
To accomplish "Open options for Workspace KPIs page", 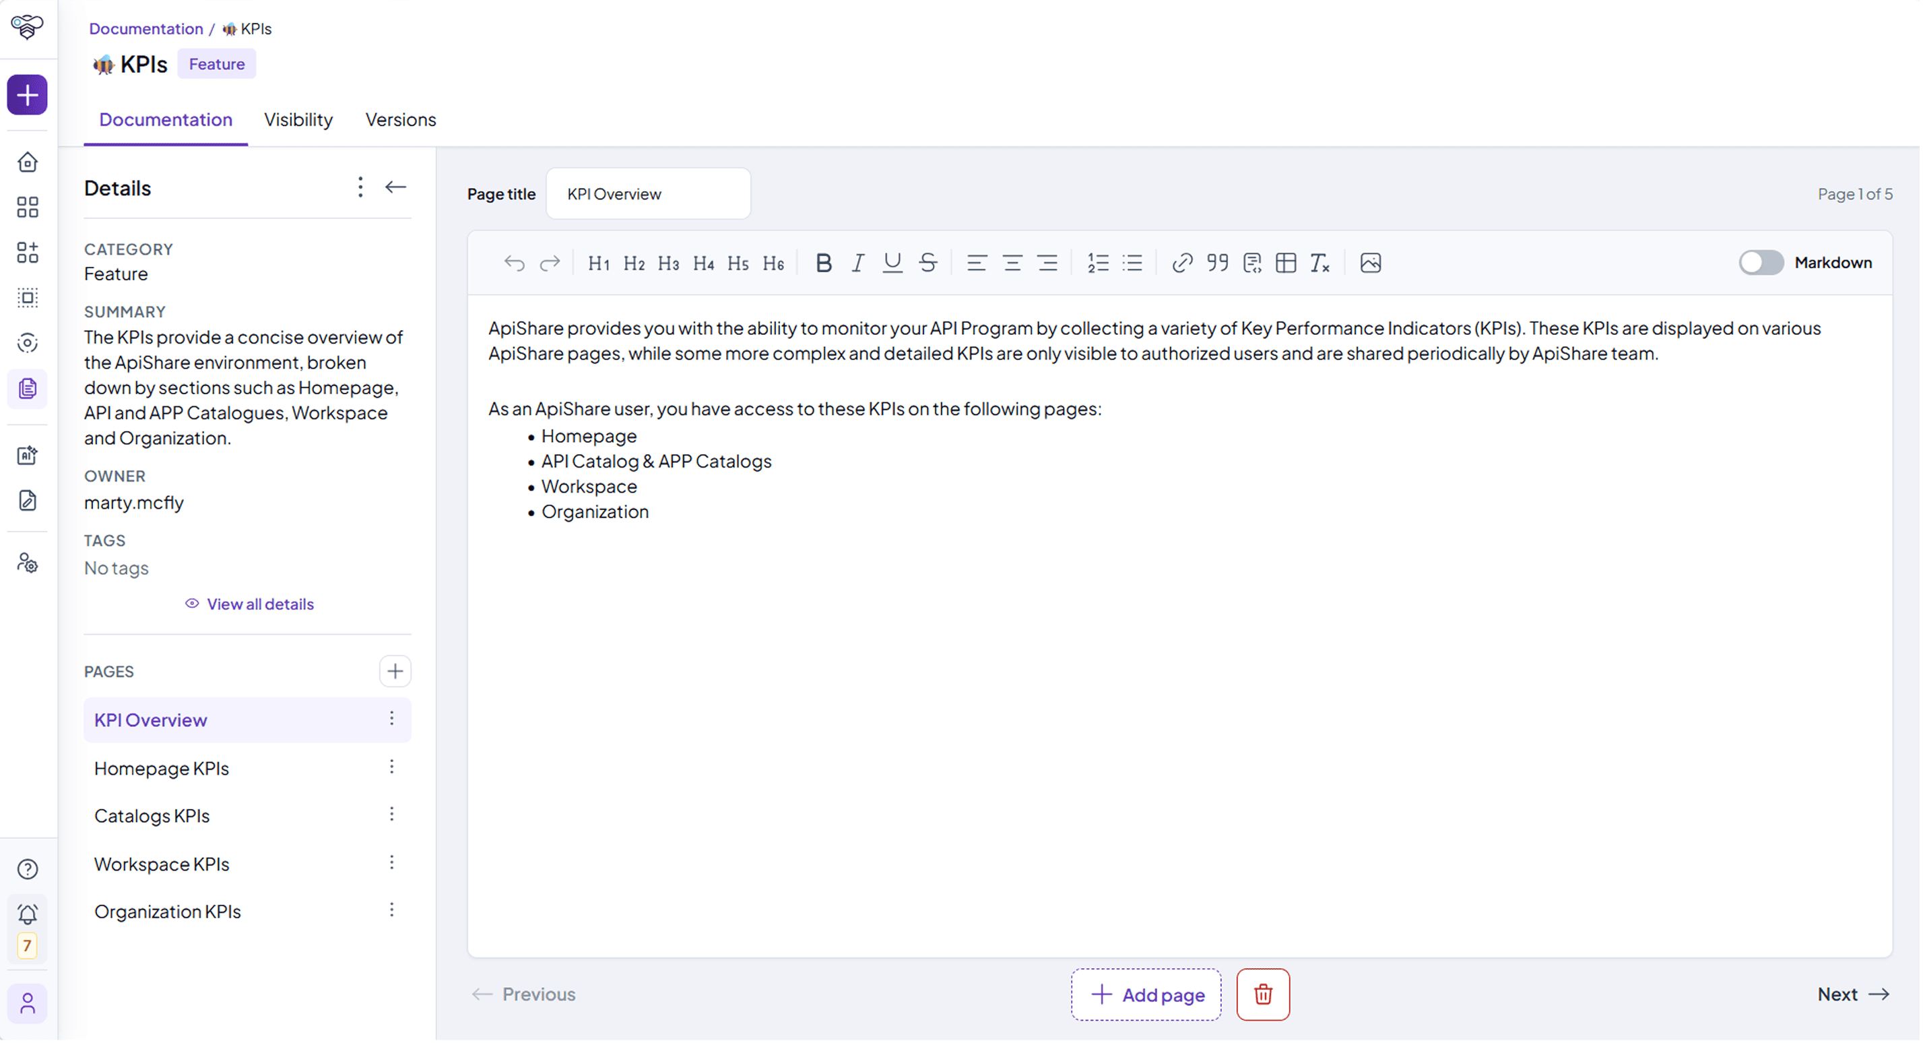I will 392,864.
